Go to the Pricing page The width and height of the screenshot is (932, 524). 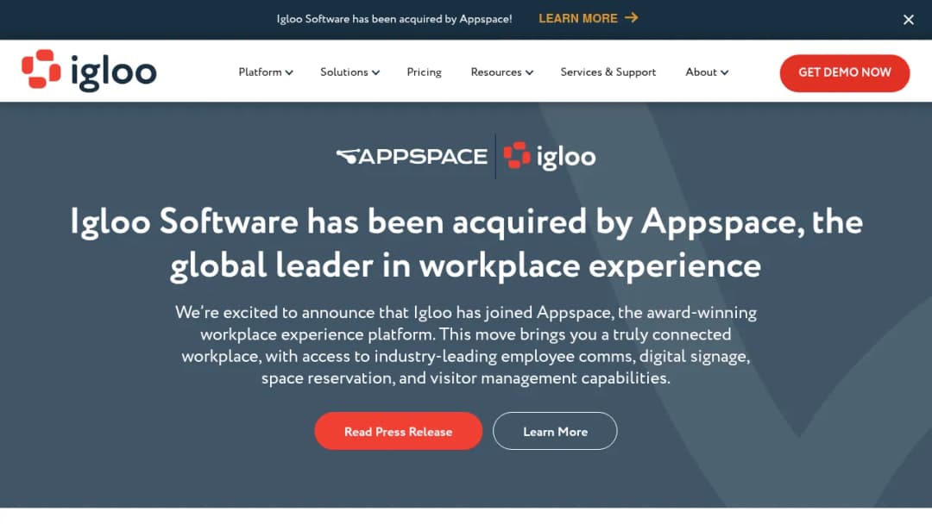(x=424, y=72)
